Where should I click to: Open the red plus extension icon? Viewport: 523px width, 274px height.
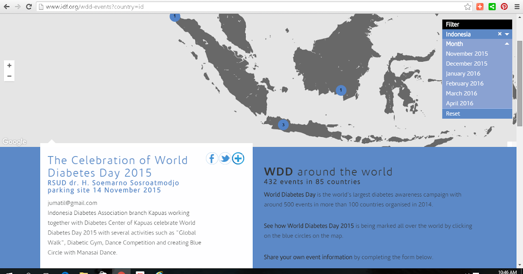click(480, 7)
